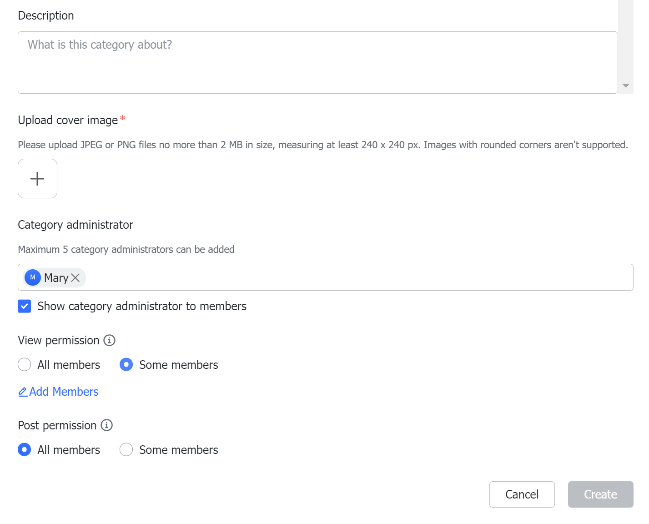Click the View permission info icon
The image size is (649, 524).
110,340
